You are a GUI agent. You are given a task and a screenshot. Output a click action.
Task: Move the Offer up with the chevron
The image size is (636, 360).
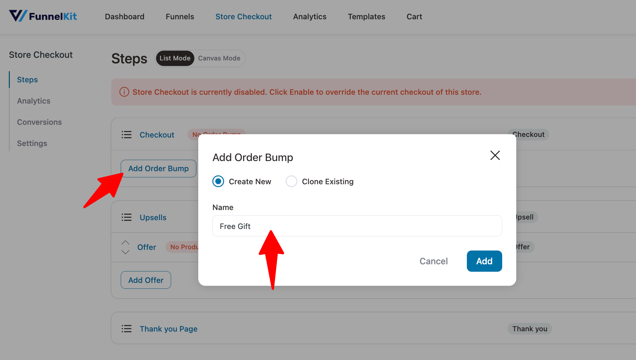coord(125,243)
